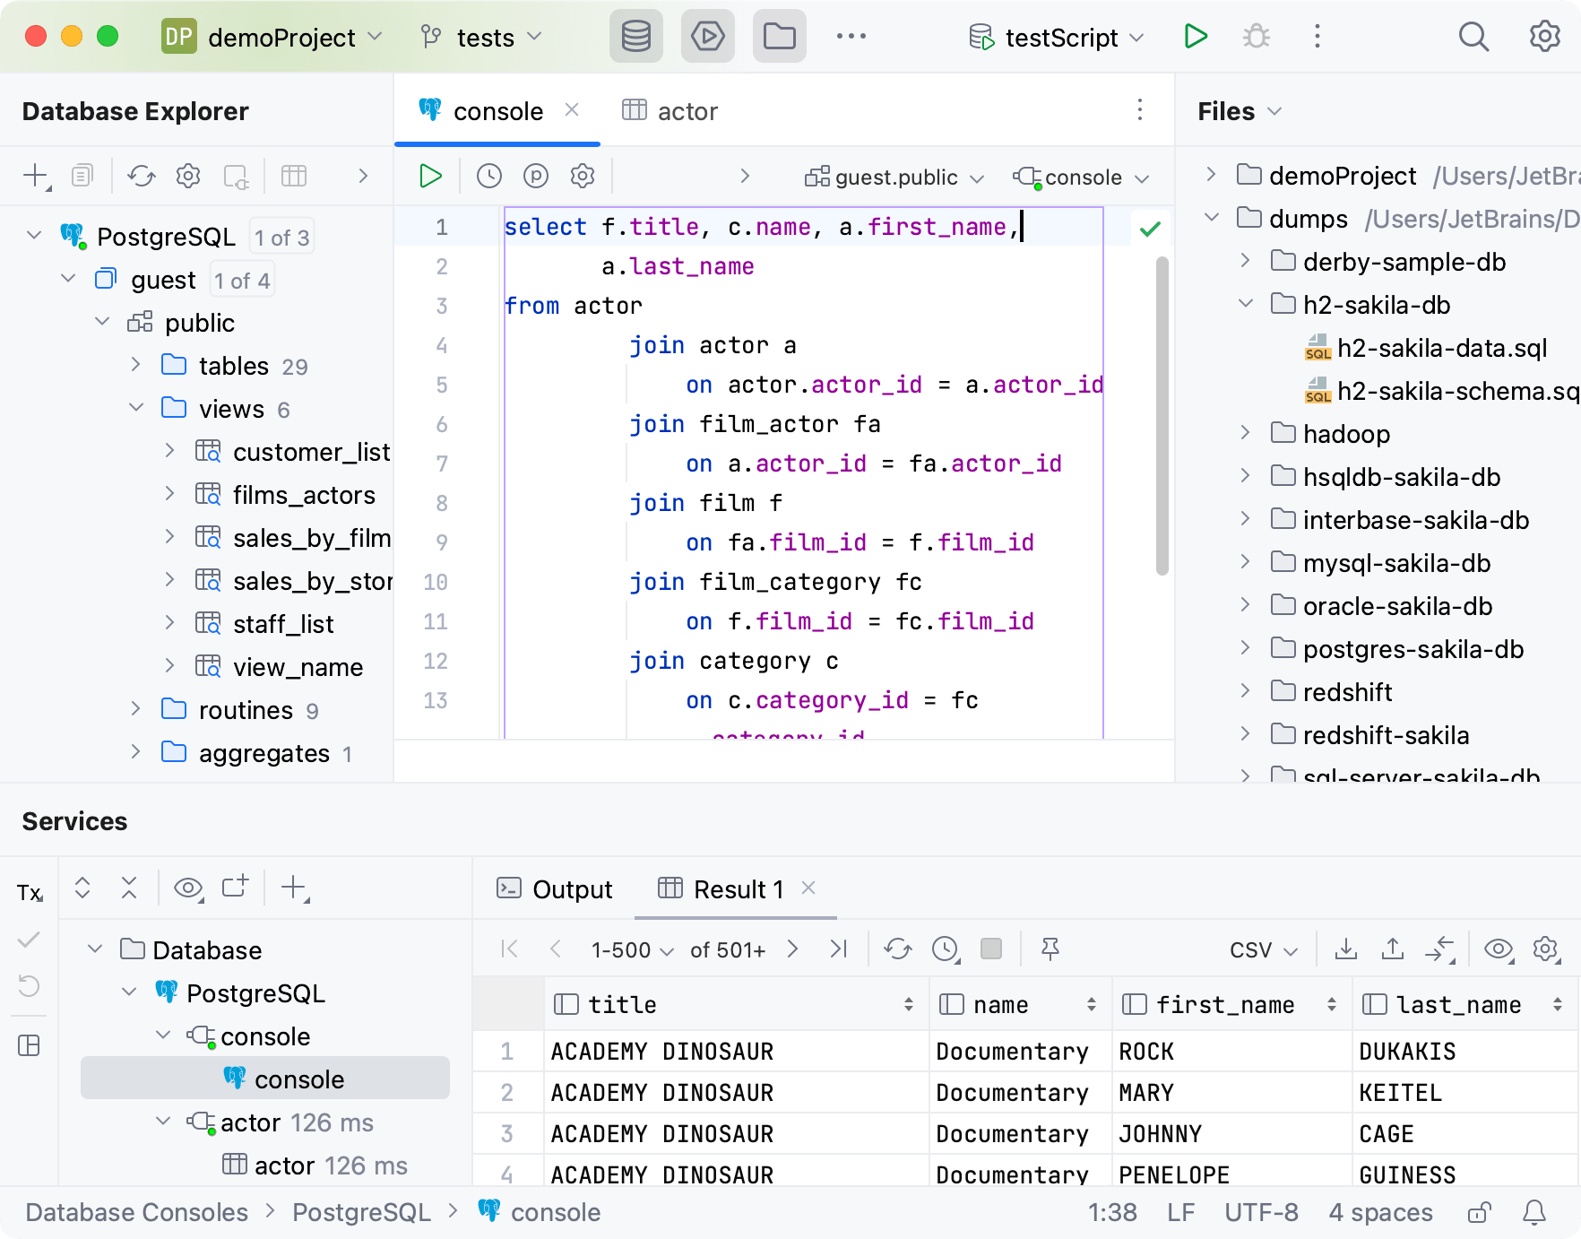Open data source properties gear icon
Viewport: 1581px width, 1239px height.
click(x=188, y=176)
